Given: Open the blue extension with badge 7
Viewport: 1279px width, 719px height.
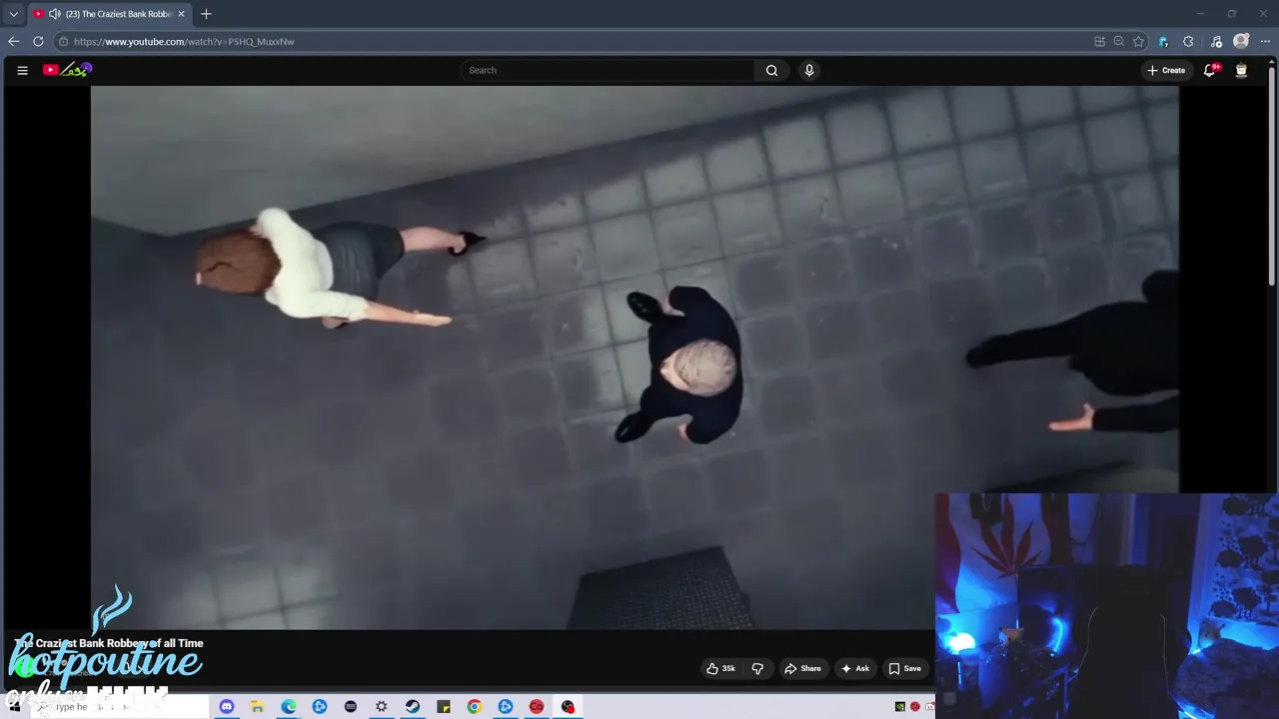Looking at the screenshot, I should click(x=1163, y=41).
